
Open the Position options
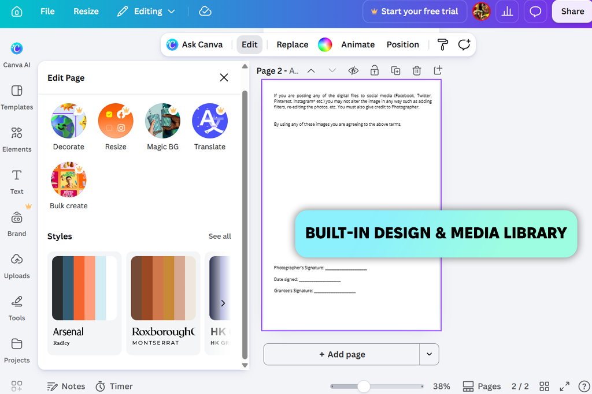tap(402, 44)
